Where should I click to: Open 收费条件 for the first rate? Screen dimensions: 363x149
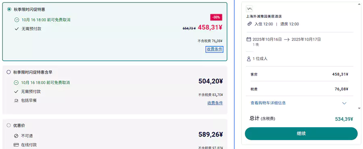[215, 49]
